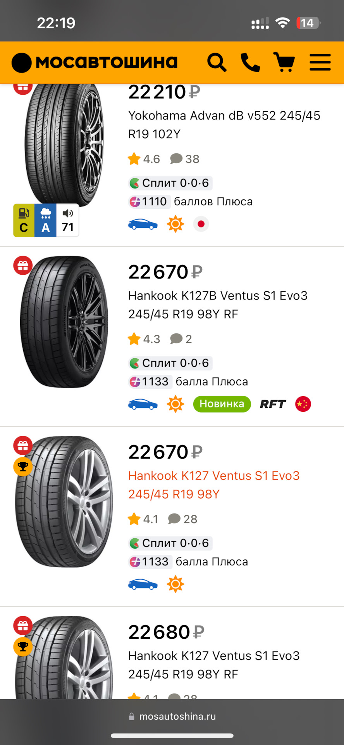The height and width of the screenshot is (745, 344).
Task: Tap the Japan flag country icon
Action: coord(201,224)
